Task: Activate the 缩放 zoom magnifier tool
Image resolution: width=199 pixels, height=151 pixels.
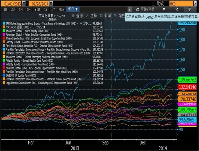Action: 119,16
